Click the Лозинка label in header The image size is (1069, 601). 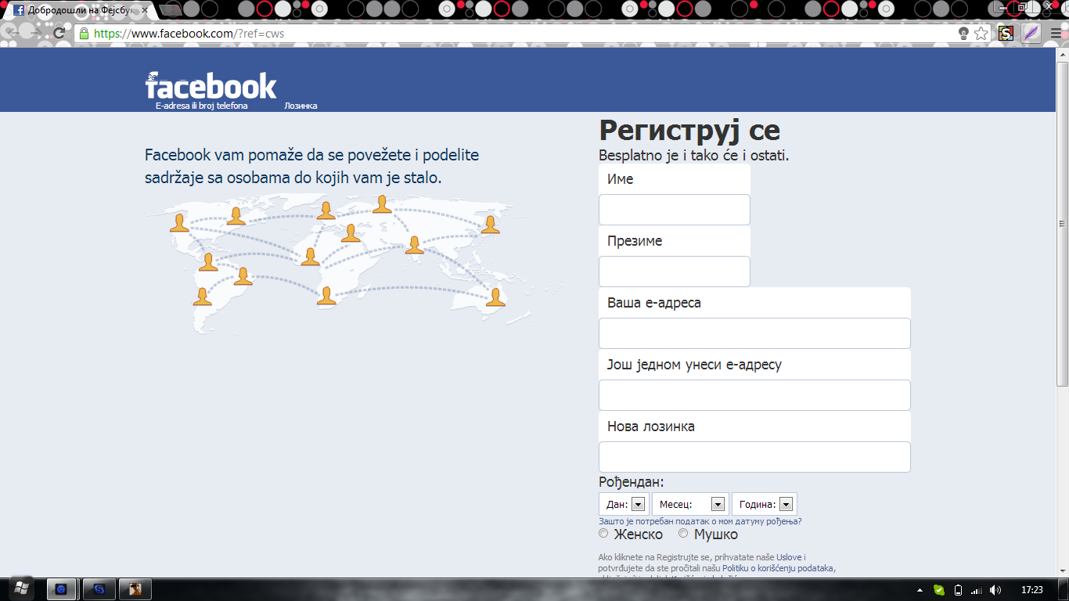point(301,106)
